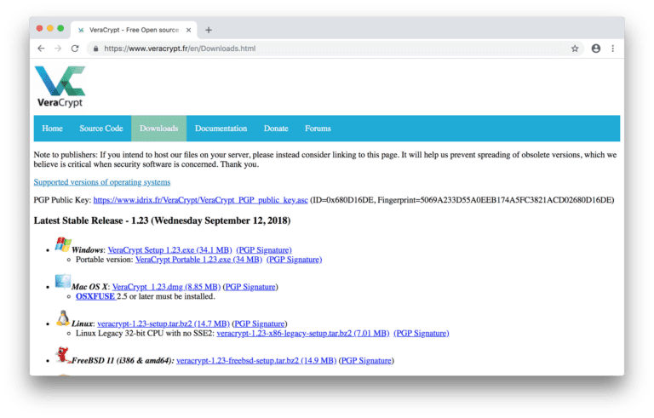Screen dimensions: 654x418
Task: Open the Source Code navigation item
Action: [x=101, y=129]
